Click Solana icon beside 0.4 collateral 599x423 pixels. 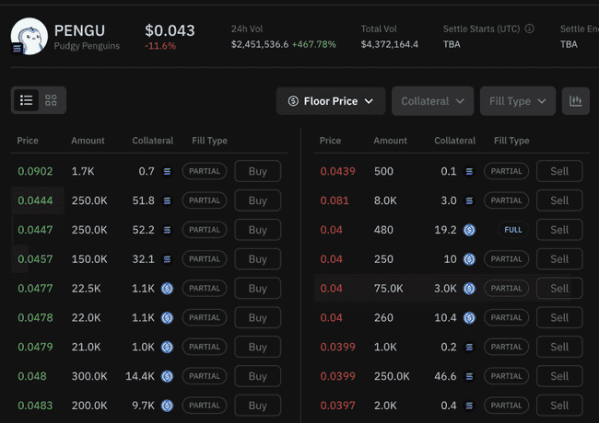[x=469, y=406]
